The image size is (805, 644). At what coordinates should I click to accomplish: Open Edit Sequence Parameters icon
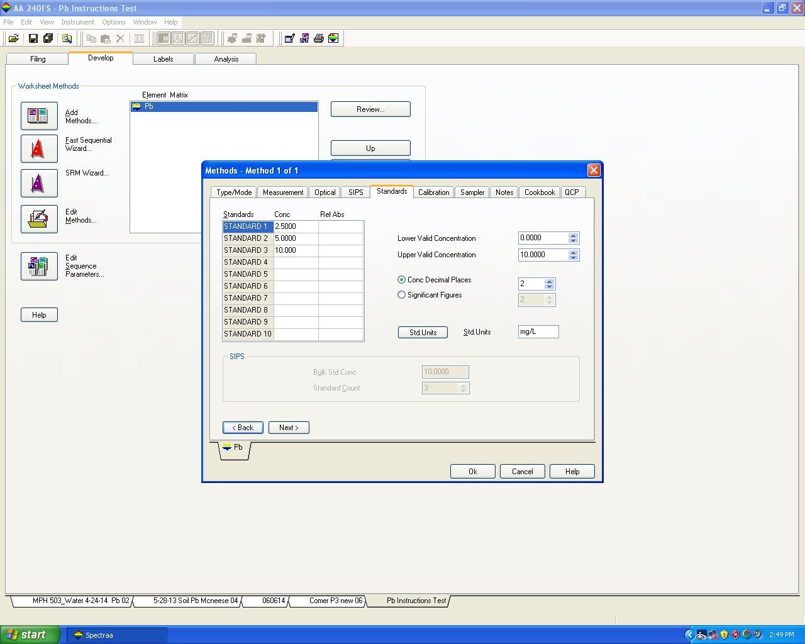click(x=39, y=266)
